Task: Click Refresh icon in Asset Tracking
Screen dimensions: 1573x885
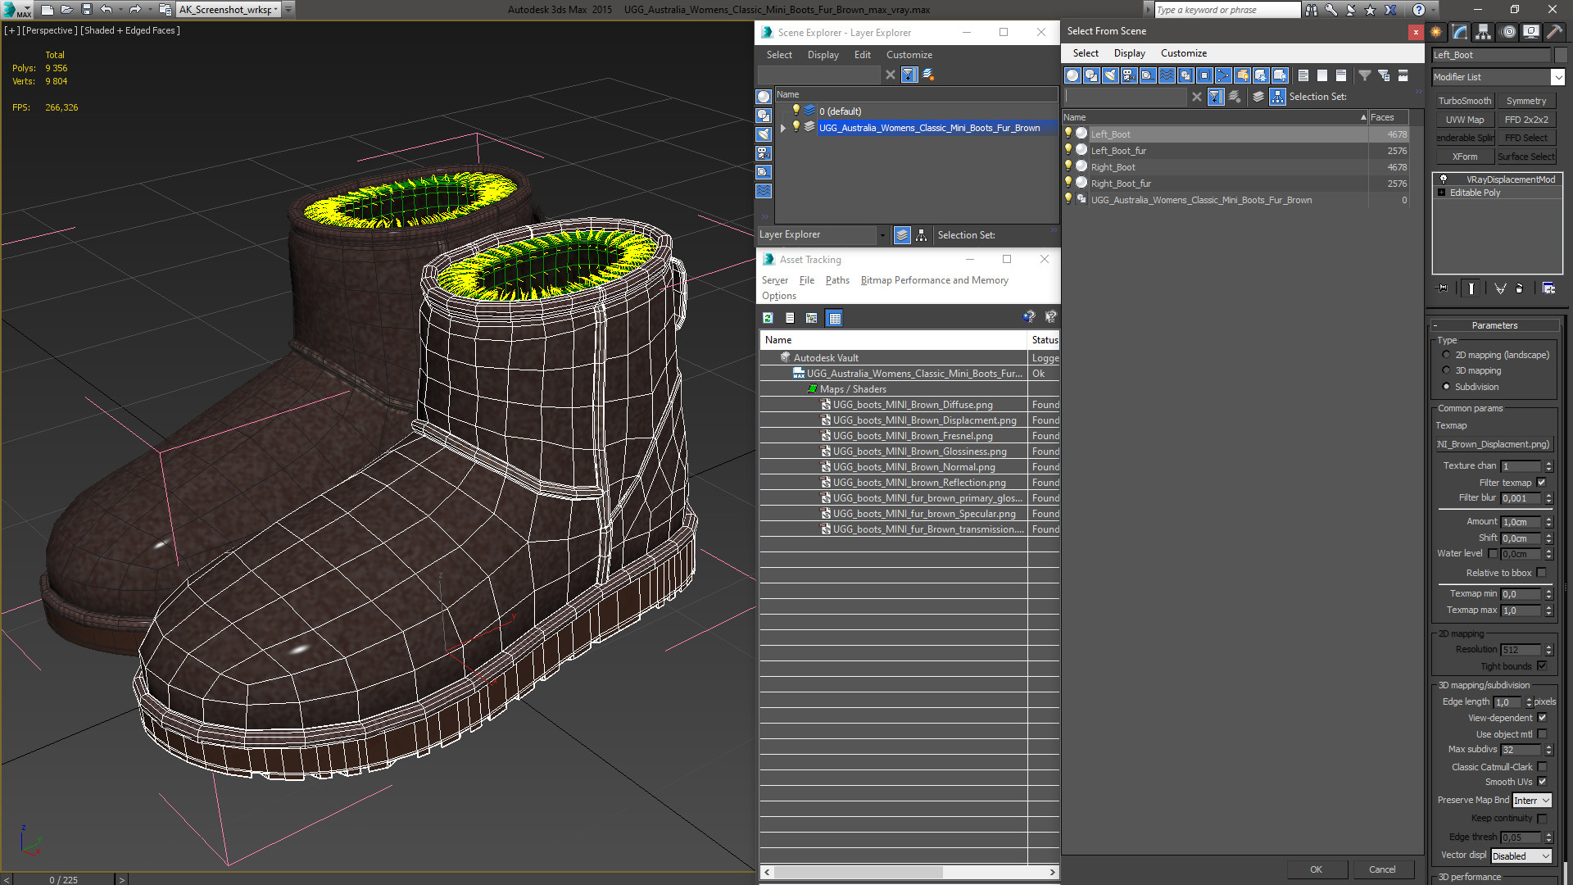Action: (x=768, y=318)
